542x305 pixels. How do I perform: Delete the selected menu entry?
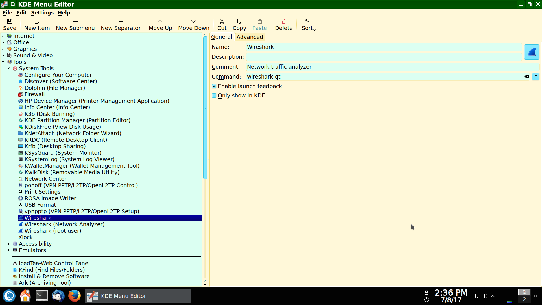284,25
